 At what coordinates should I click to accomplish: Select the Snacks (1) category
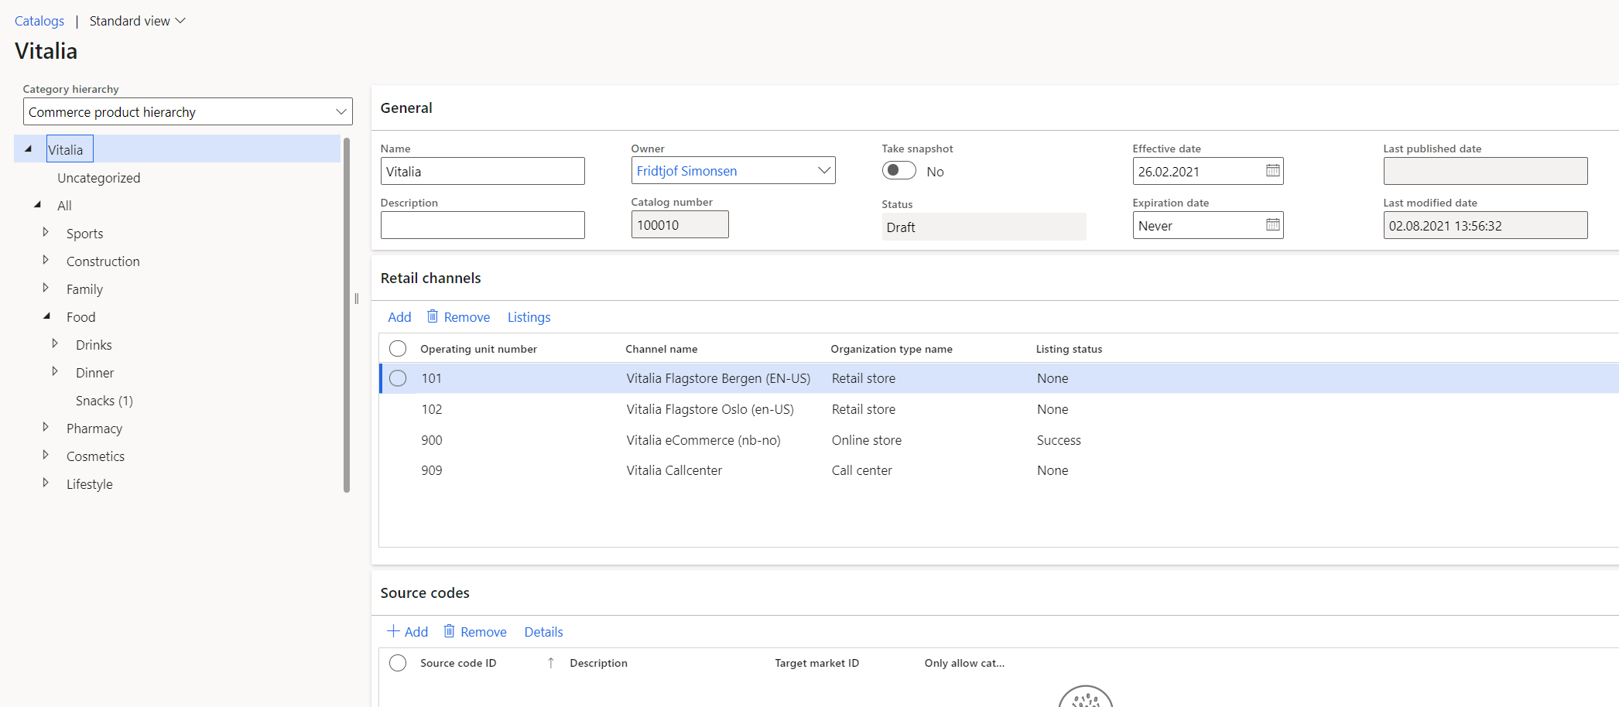tap(104, 401)
